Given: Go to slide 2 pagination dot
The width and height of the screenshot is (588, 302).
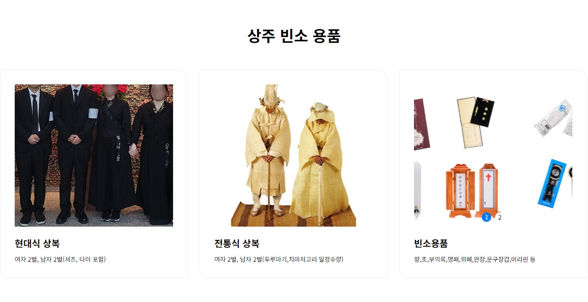Looking at the screenshot, I should tap(500, 217).
